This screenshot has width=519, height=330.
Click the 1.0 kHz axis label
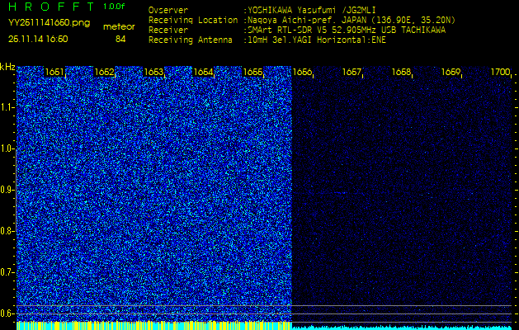click(5, 149)
